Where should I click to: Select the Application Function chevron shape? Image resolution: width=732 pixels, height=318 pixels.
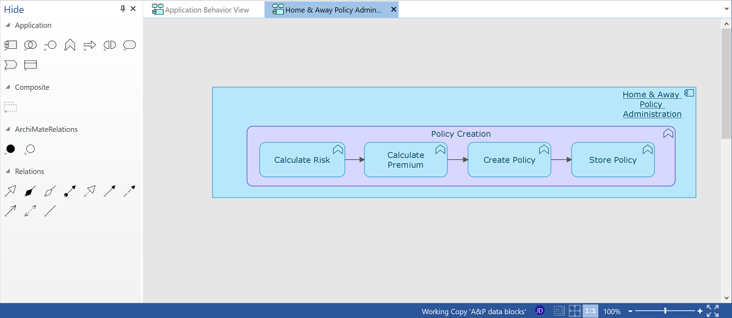click(70, 45)
